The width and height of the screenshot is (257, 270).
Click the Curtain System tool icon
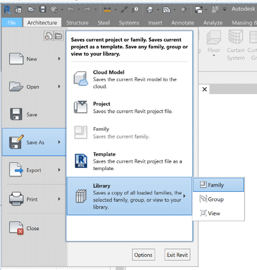point(236,37)
